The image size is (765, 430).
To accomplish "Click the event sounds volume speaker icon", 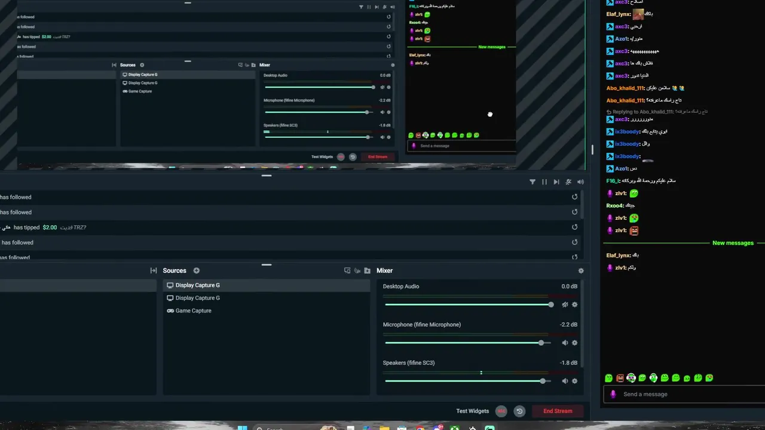I will tap(580, 182).
